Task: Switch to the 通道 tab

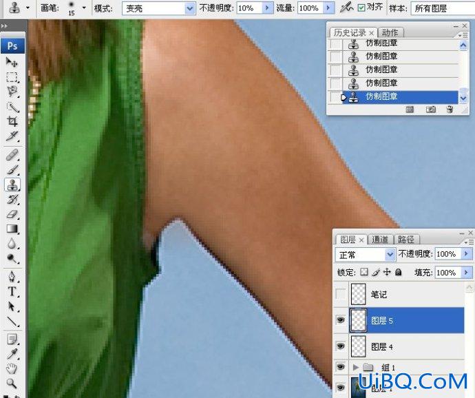Action: pyautogui.click(x=380, y=240)
